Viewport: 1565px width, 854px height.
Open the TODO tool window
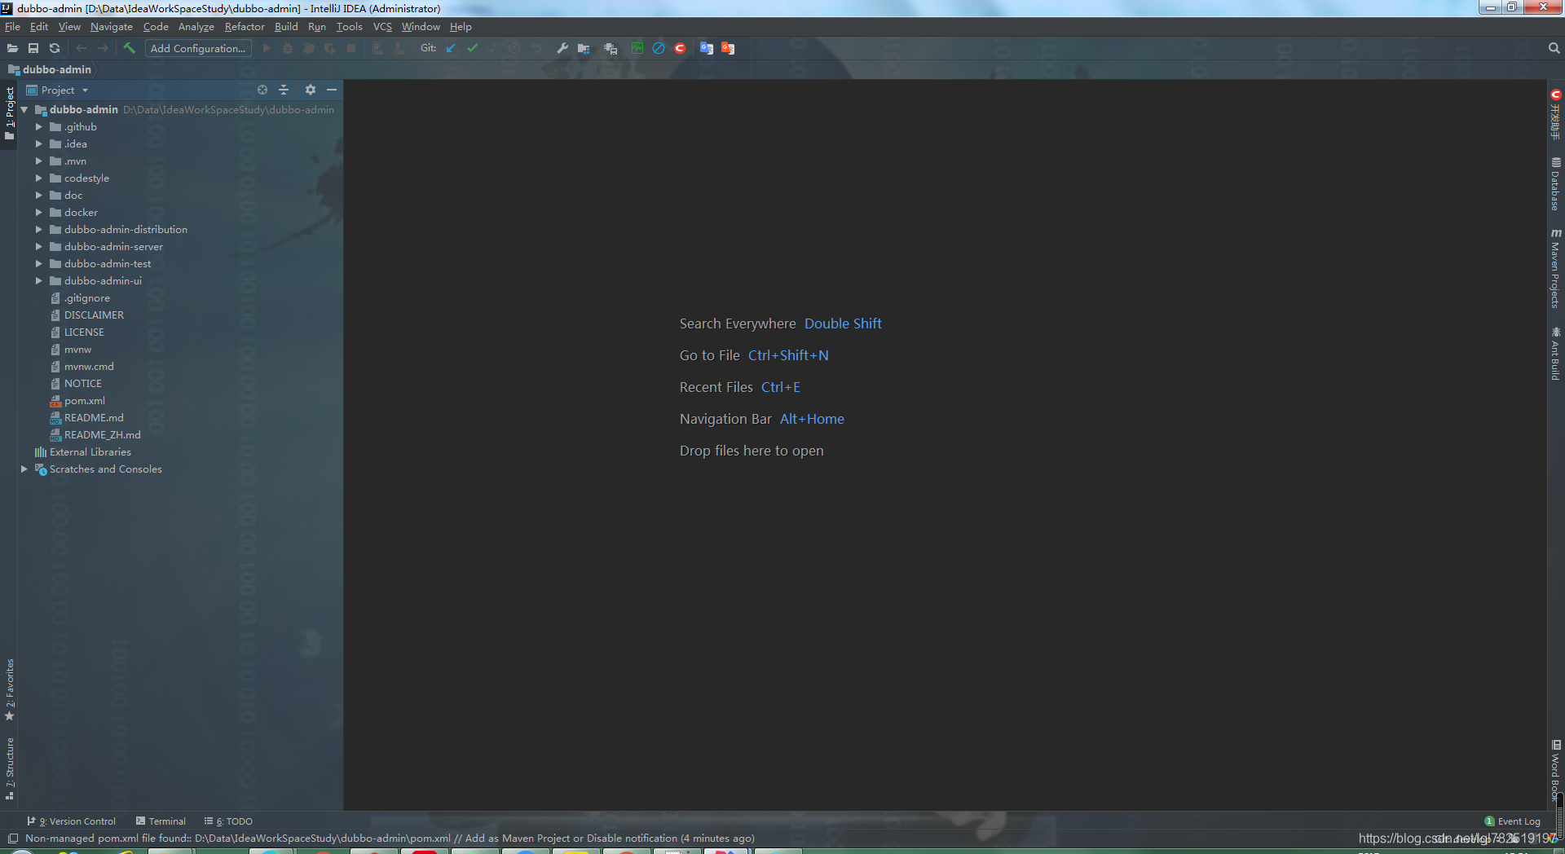[x=228, y=821]
